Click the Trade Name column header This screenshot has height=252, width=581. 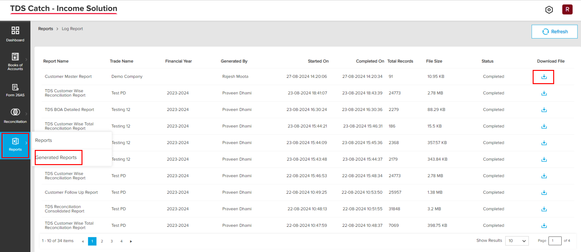(x=122, y=61)
